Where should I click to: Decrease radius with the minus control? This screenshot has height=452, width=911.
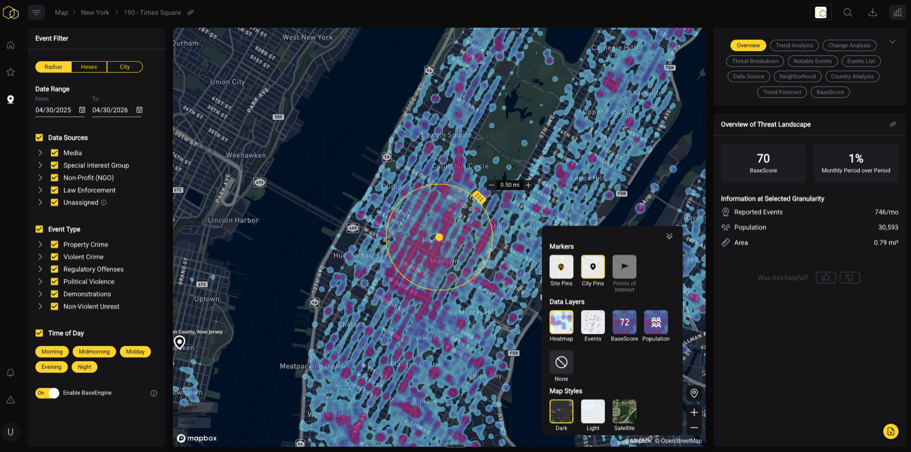tap(491, 185)
